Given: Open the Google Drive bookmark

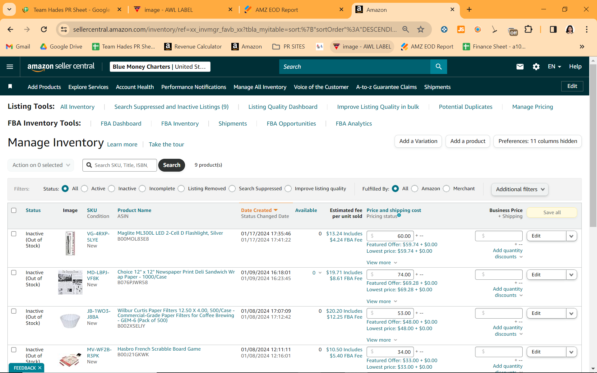Looking at the screenshot, I should pyautogui.click(x=61, y=47).
